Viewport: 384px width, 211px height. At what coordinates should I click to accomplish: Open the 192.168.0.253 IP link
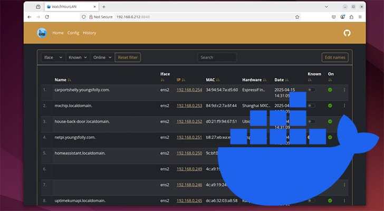pos(189,105)
